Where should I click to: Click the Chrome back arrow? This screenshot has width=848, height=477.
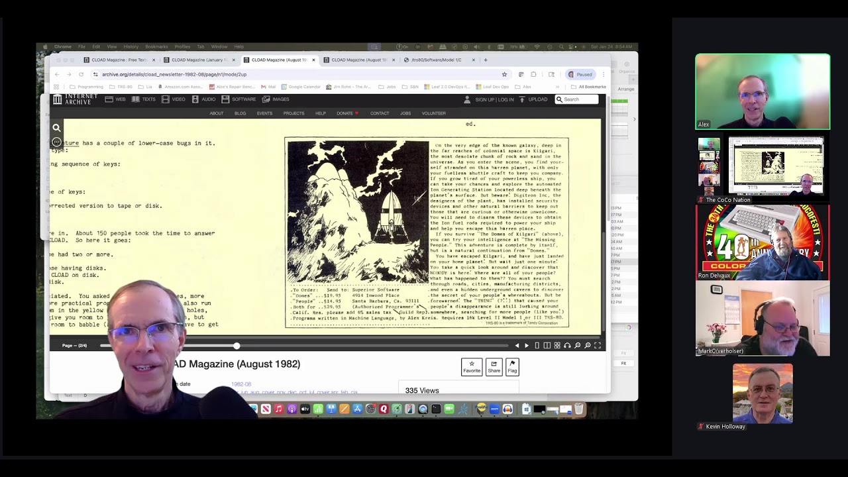pyautogui.click(x=57, y=74)
